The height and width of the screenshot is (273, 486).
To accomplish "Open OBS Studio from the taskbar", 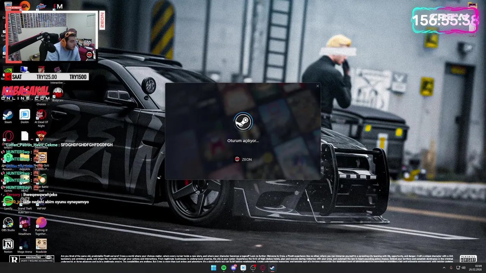I will click(253, 268).
